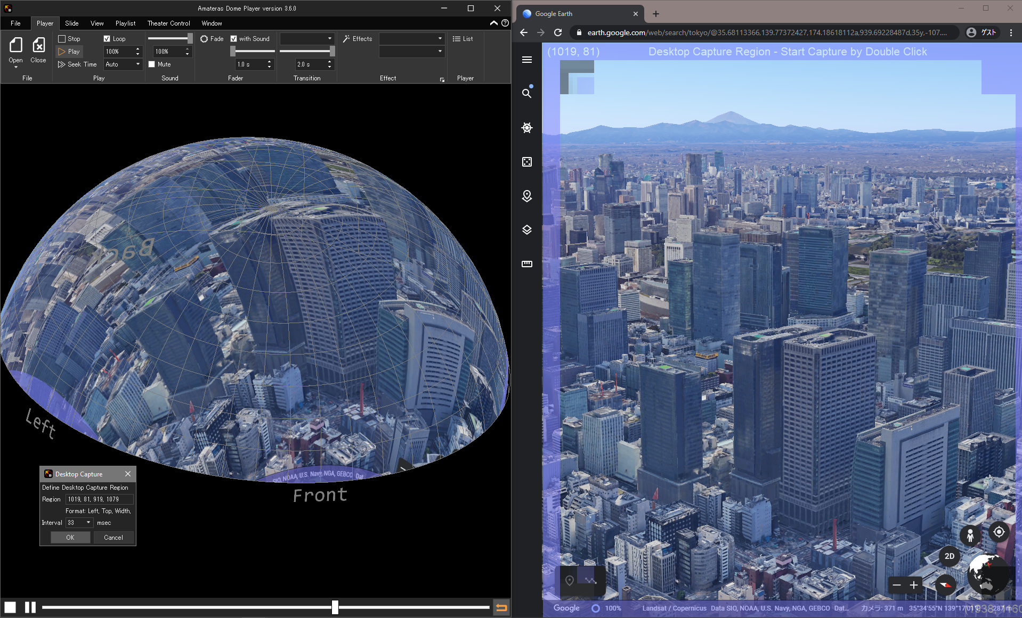
Task: Expand the Open button dropdown arrow
Action: (x=15, y=67)
